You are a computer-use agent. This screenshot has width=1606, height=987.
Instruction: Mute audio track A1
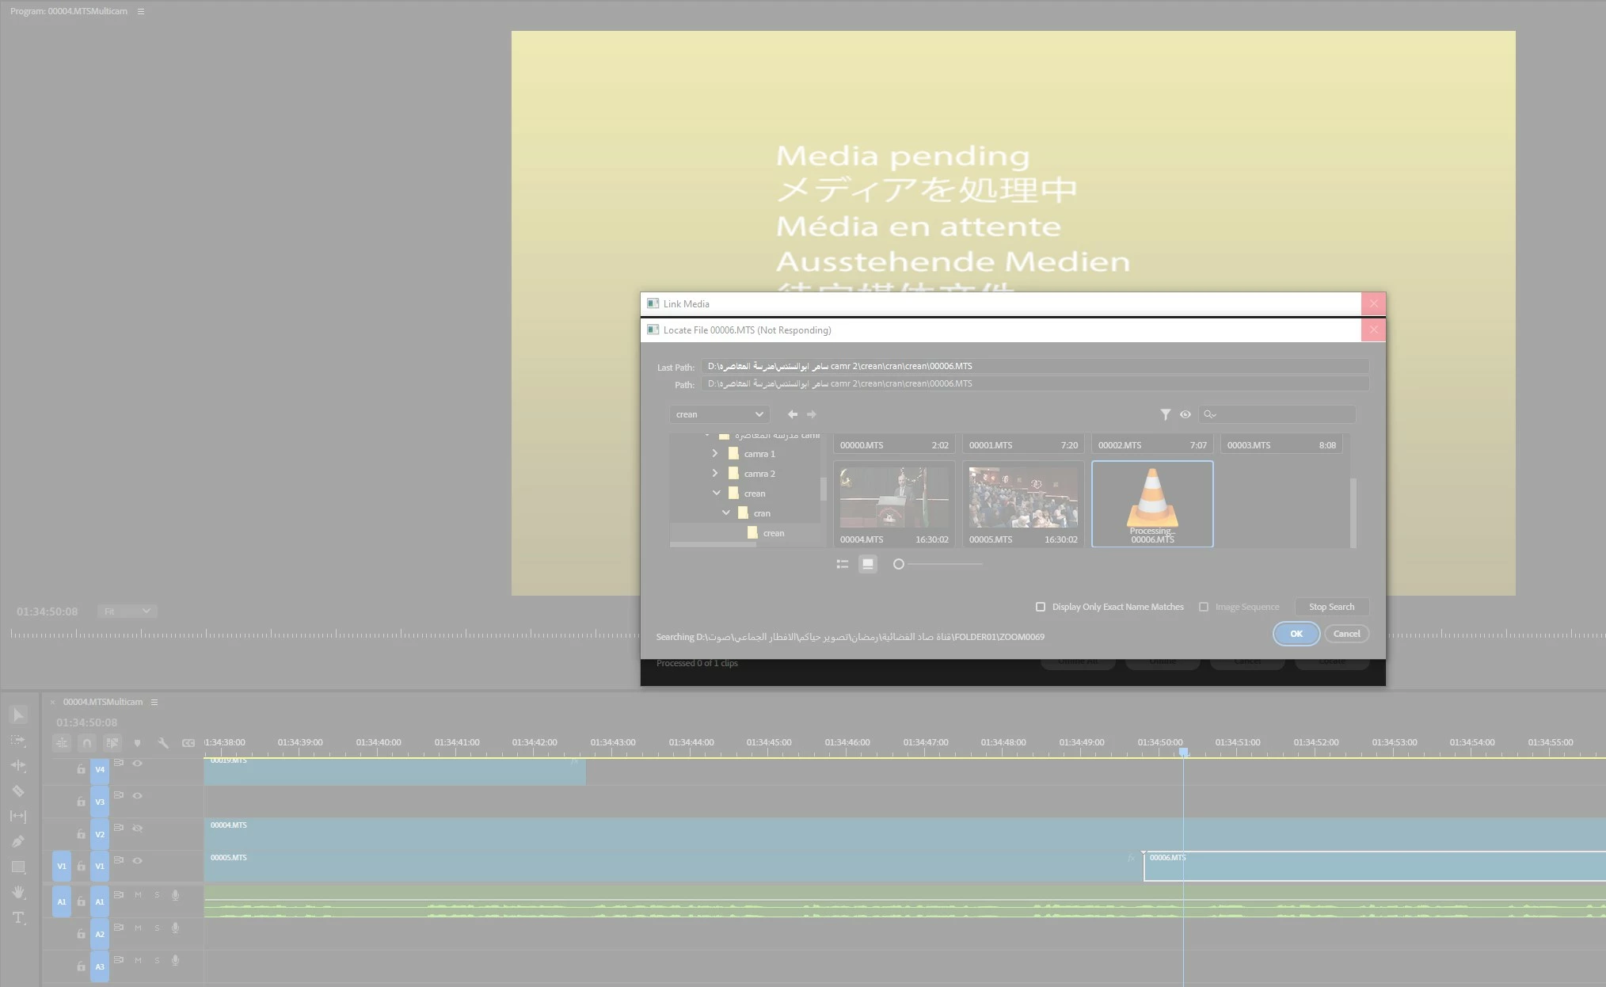coord(138,895)
